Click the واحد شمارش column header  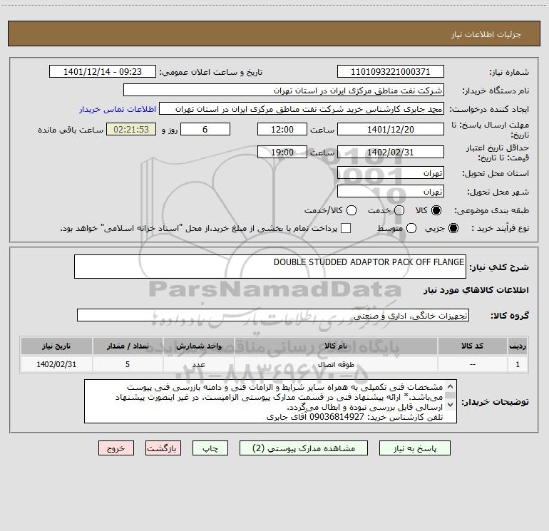pyautogui.click(x=198, y=346)
